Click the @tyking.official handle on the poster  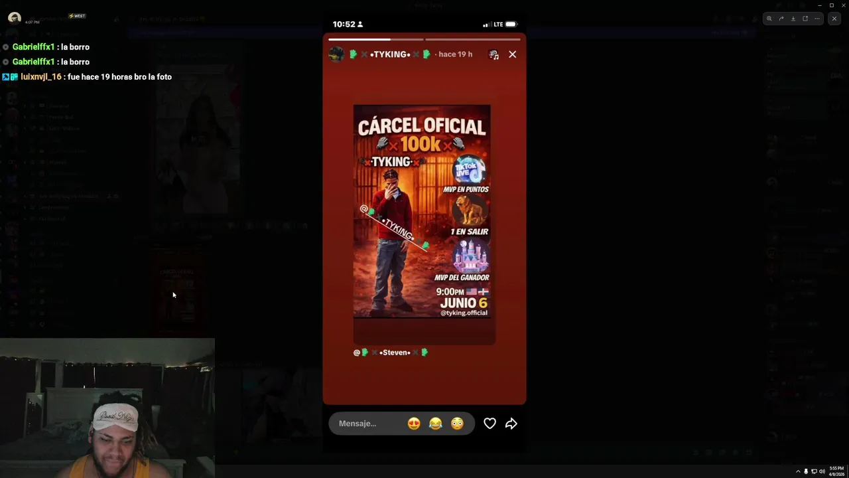coord(464,313)
